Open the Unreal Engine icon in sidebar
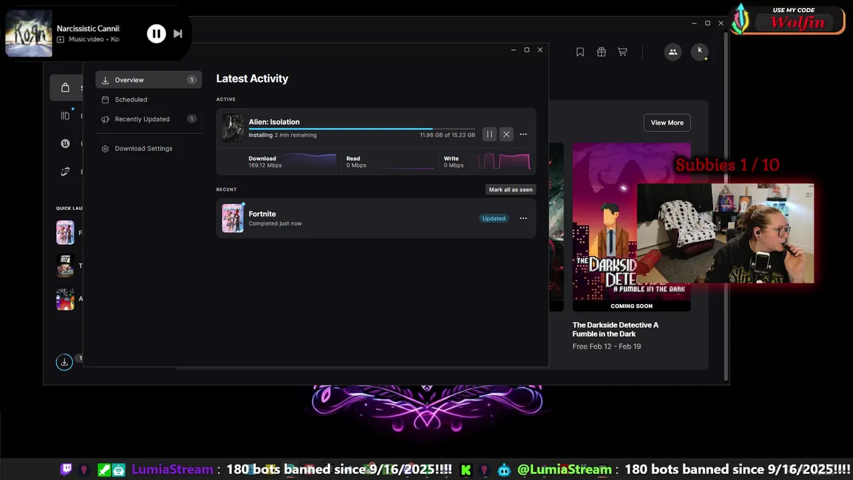Viewport: 853px width, 480px height. (x=65, y=143)
